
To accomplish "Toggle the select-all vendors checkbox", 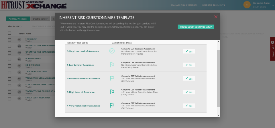I will tap(9, 33).
